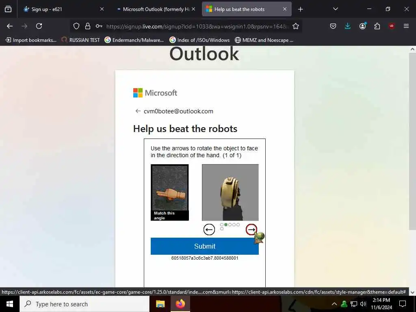Close the Help us beat the robots tab
This screenshot has height=312, width=416.
click(x=285, y=9)
